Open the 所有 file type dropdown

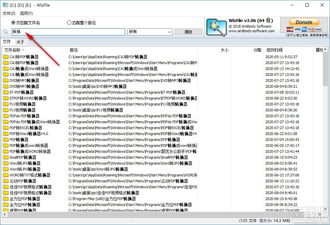[150, 32]
